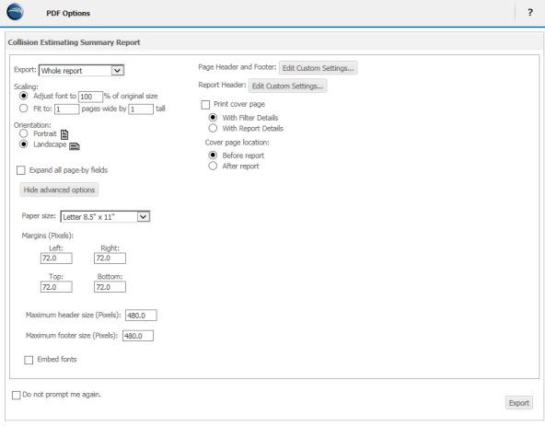This screenshot has height=426, width=545.
Task: Open help via the question mark icon
Action: click(x=530, y=13)
